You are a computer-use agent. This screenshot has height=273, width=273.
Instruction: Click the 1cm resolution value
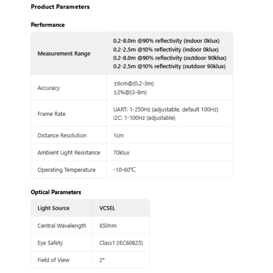click(118, 135)
